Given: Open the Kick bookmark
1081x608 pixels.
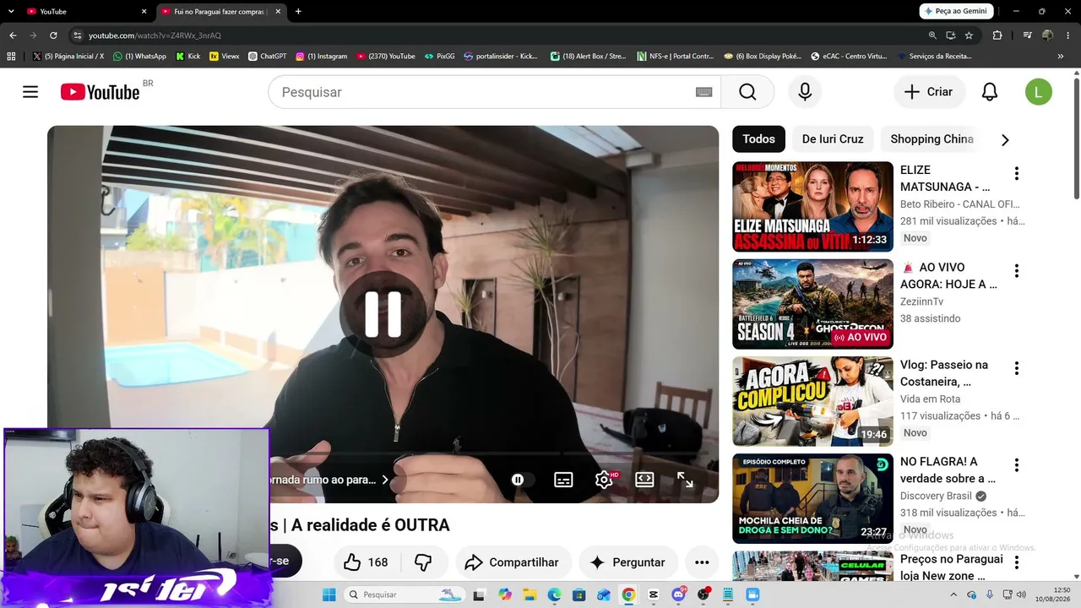Looking at the screenshot, I should point(188,57).
